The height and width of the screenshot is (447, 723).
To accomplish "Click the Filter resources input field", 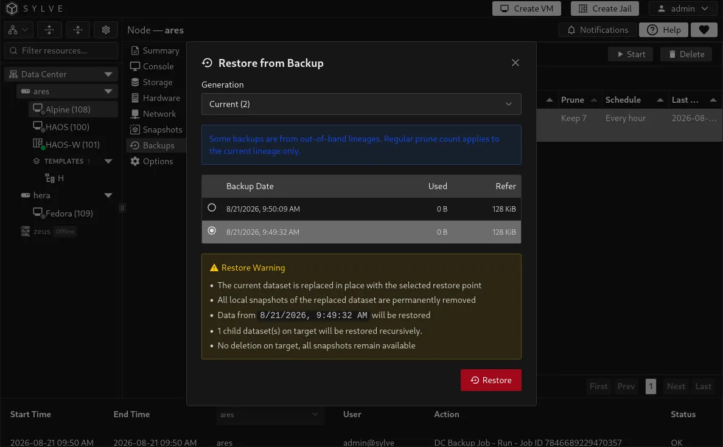I will [61, 50].
